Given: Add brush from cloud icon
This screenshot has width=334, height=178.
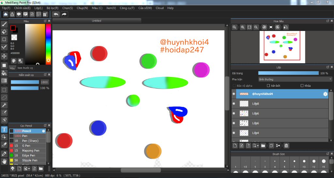Looking at the screenshot, I should [x=13, y=169].
